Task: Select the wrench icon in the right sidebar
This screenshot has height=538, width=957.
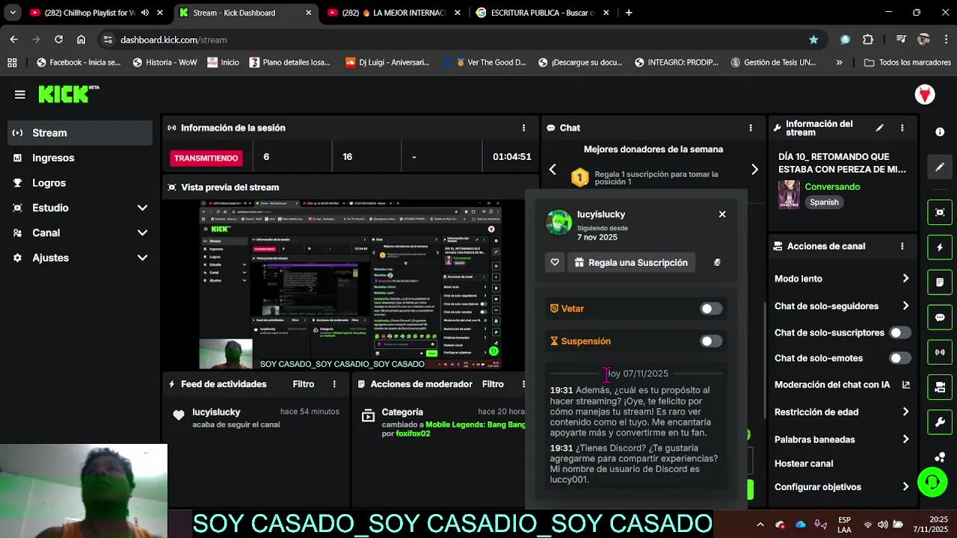Action: pos(940,422)
